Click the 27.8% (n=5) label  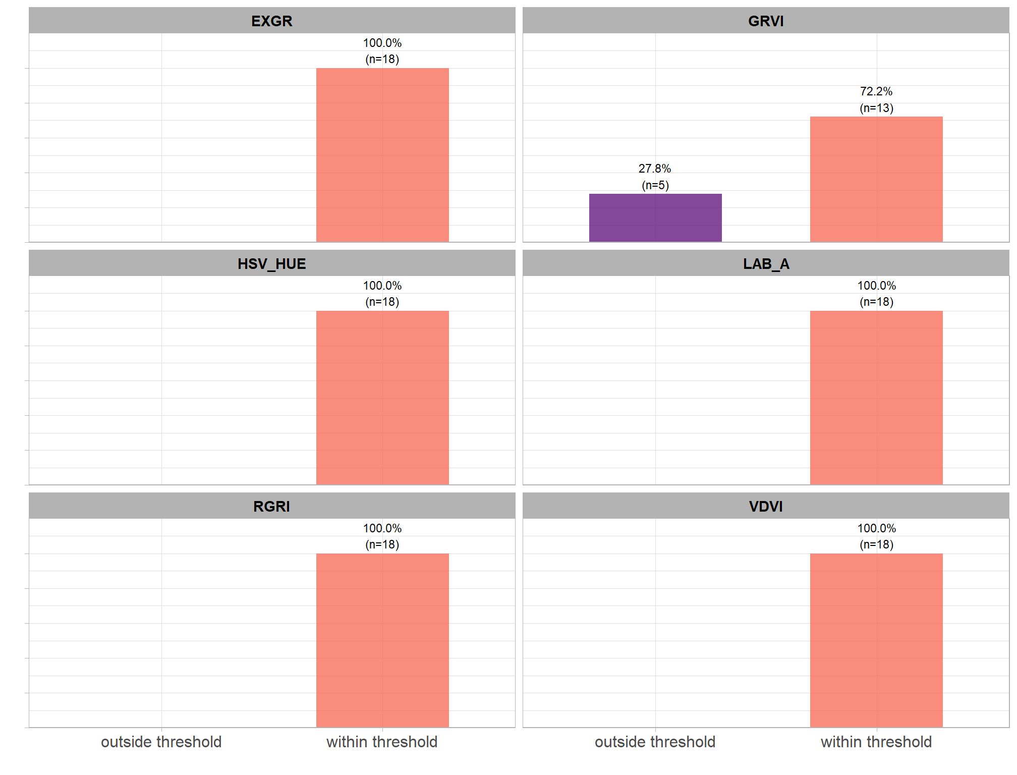click(x=655, y=177)
